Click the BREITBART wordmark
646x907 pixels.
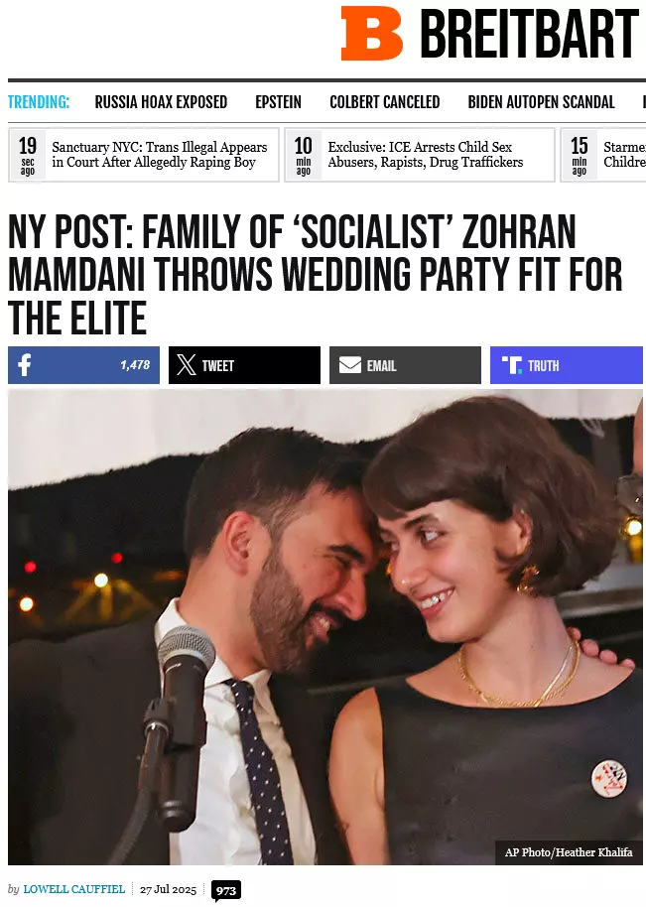(529, 34)
